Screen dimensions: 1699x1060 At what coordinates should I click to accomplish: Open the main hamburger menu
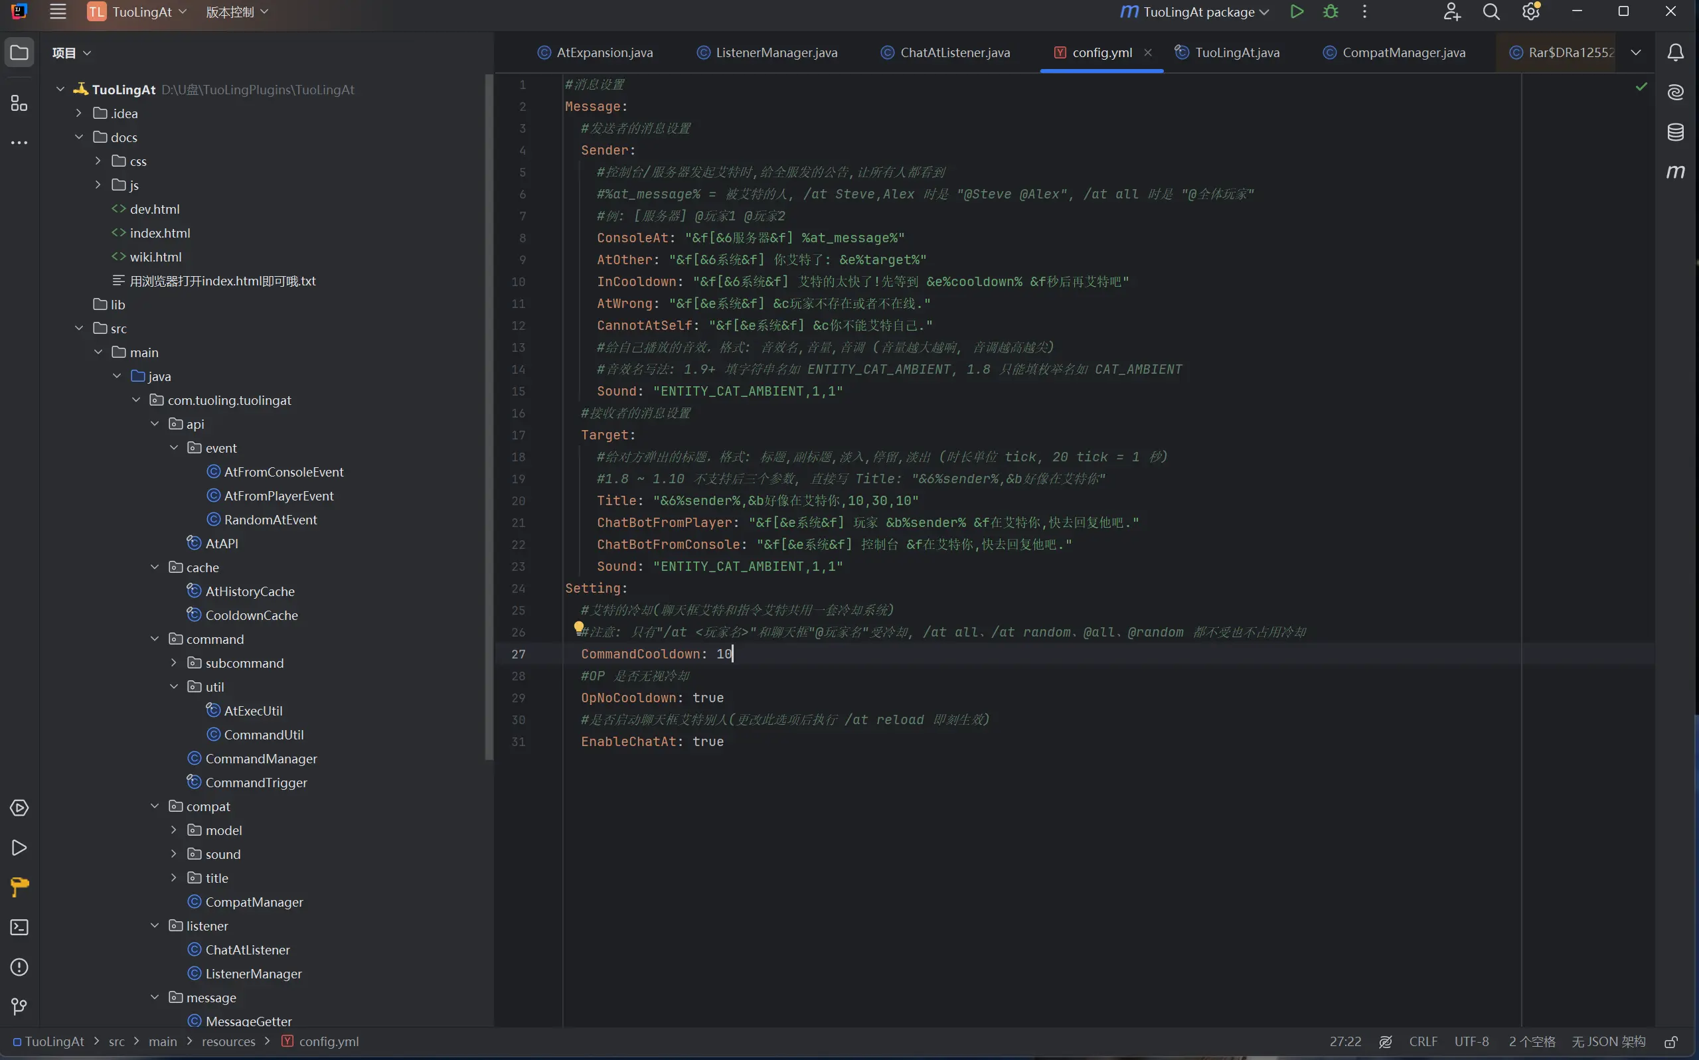tap(58, 12)
